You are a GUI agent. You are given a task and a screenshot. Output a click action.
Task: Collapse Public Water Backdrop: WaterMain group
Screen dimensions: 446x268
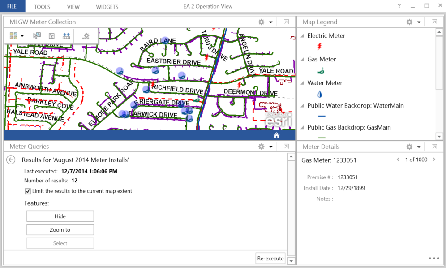pos(303,105)
